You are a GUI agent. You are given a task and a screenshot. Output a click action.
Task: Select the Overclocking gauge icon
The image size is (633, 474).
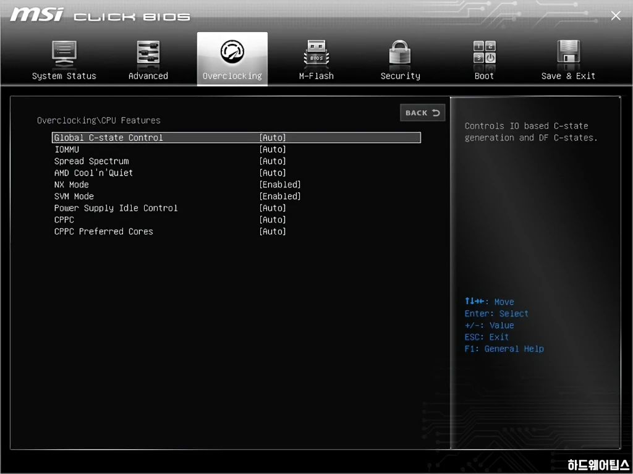pos(232,51)
